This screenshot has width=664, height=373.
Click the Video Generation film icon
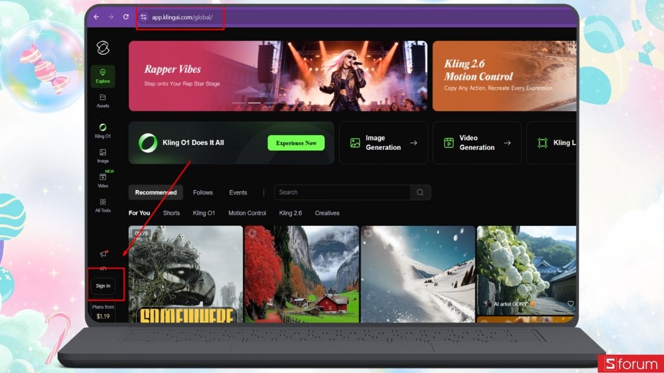pyautogui.click(x=449, y=143)
